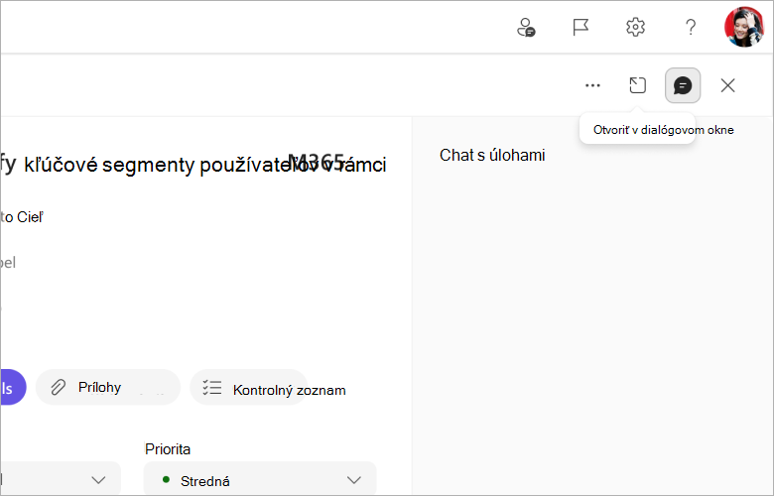Click the Prílohy attachments button
The width and height of the screenshot is (774, 496).
[x=108, y=387]
